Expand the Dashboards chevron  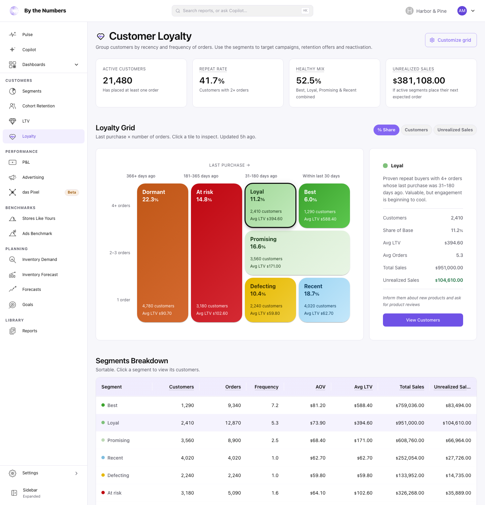(x=76, y=65)
